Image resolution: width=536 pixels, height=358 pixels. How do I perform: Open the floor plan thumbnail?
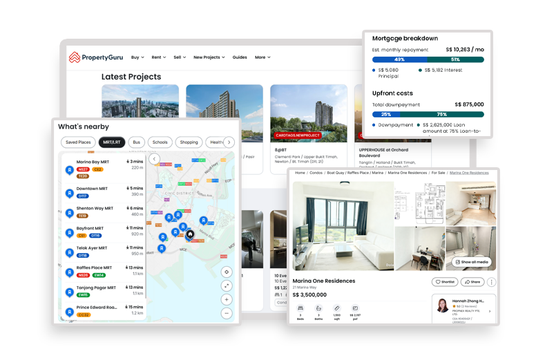point(420,203)
